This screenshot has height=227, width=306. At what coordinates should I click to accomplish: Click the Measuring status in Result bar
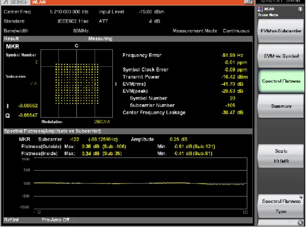(100, 38)
